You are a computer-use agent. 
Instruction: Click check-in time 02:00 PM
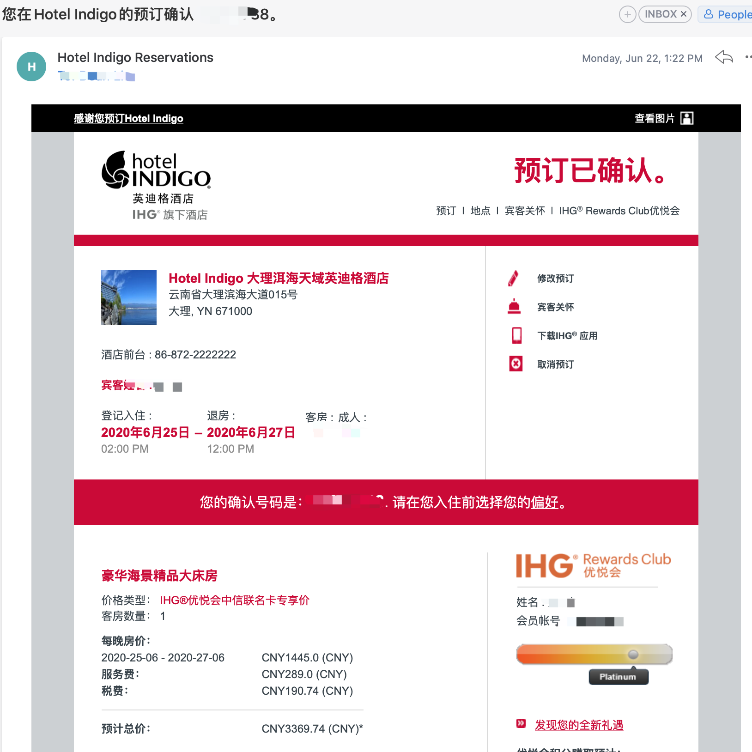coord(125,449)
